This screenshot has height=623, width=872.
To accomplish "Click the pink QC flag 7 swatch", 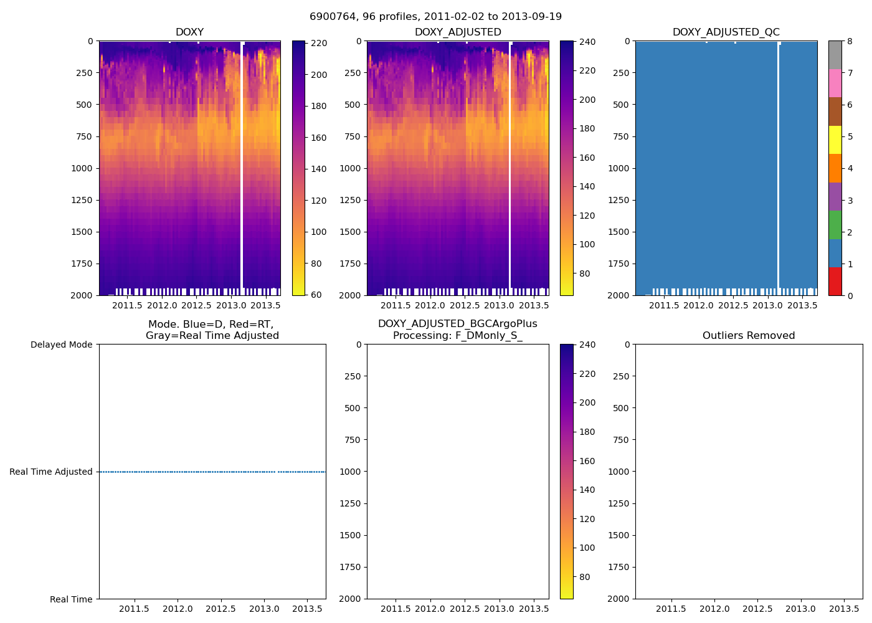I will tap(835, 83).
